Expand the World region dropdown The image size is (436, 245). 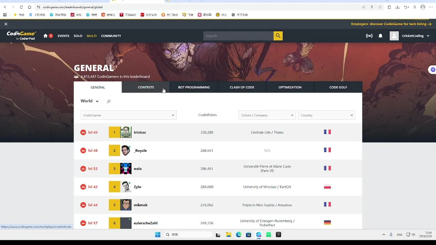[90, 101]
